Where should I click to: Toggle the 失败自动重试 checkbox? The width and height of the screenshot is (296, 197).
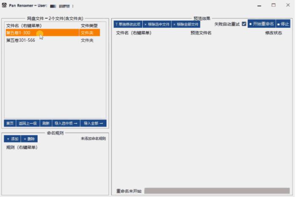pyautogui.click(x=244, y=24)
